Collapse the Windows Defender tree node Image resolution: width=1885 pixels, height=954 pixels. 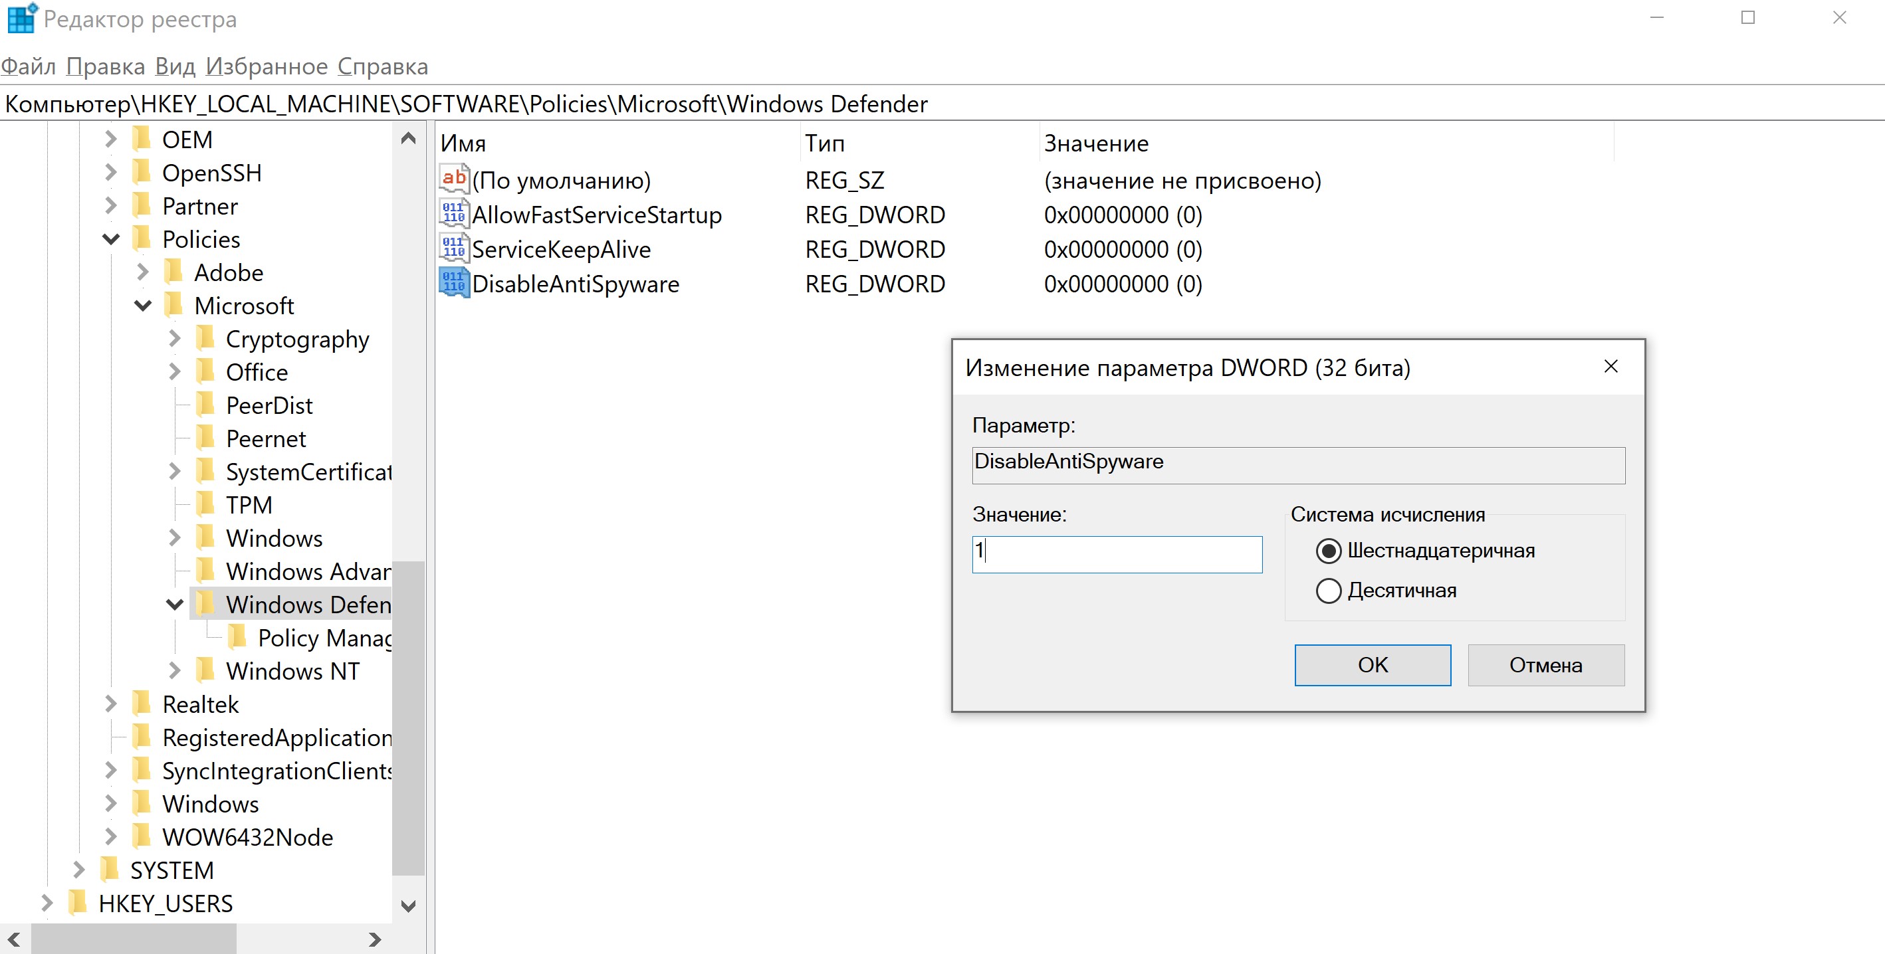pos(175,605)
